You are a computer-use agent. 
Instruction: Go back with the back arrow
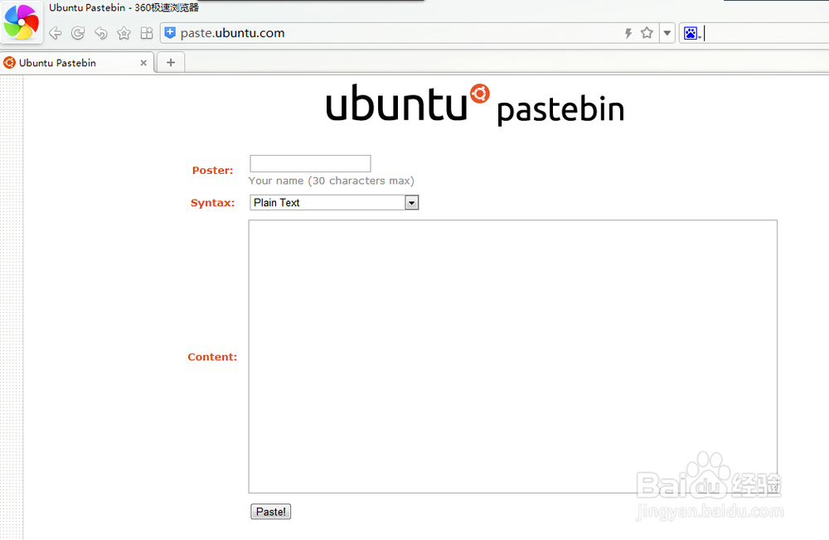(x=55, y=33)
